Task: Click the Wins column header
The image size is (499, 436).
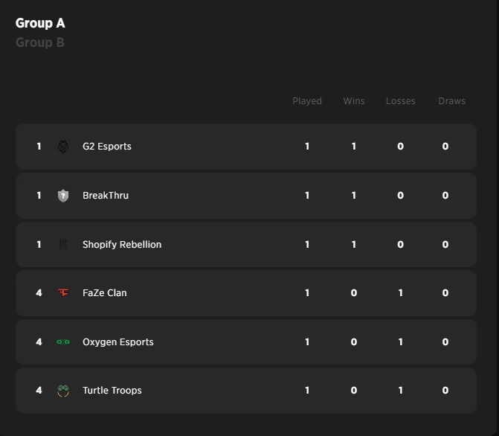Action: pos(354,101)
